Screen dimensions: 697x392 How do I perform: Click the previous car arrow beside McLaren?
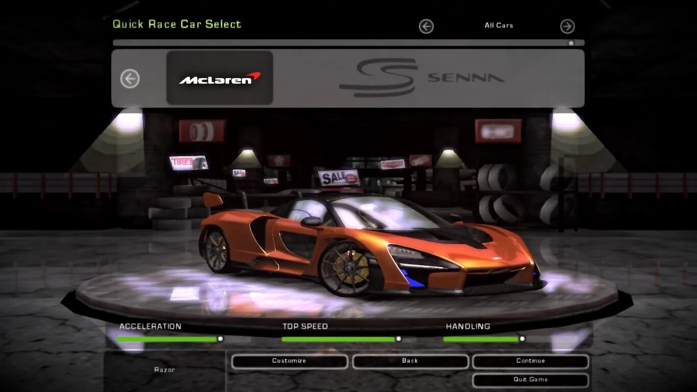(130, 79)
